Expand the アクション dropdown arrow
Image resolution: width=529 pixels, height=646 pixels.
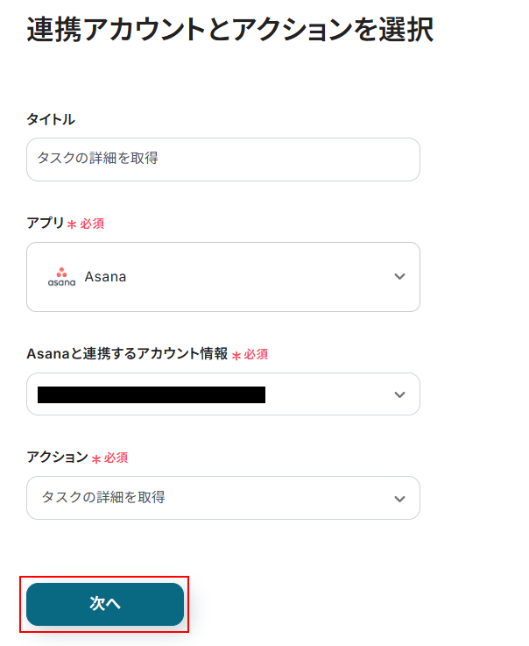point(399,498)
